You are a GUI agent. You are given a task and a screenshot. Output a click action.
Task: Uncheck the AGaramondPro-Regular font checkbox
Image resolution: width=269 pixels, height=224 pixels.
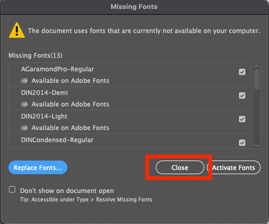tap(242, 72)
